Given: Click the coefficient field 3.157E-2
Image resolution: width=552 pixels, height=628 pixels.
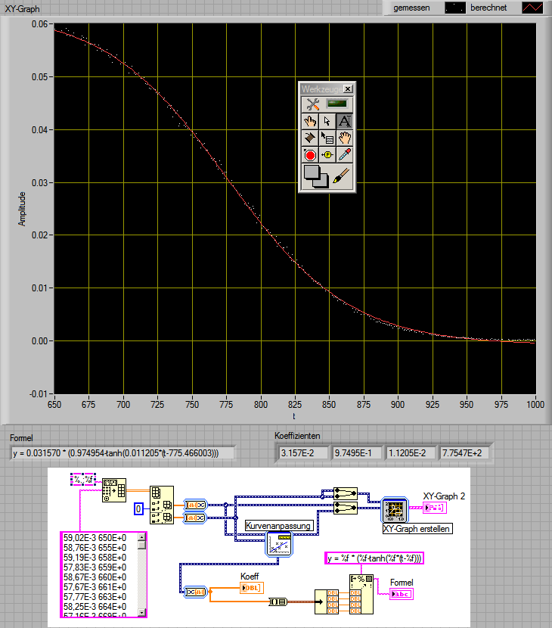Looking at the screenshot, I should pos(302,453).
